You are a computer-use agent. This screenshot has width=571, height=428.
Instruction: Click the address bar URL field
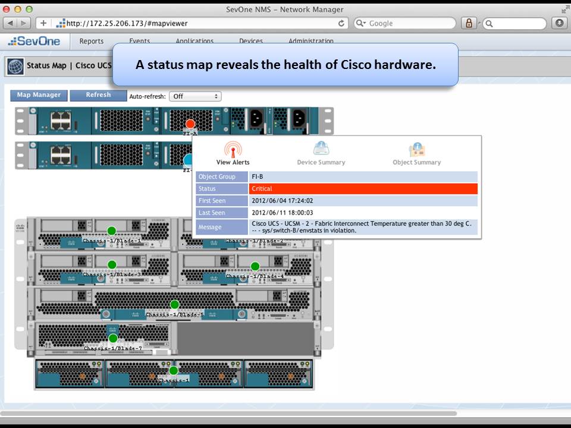click(x=178, y=23)
